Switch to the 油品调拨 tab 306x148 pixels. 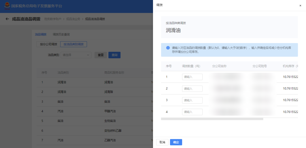tap(41, 34)
